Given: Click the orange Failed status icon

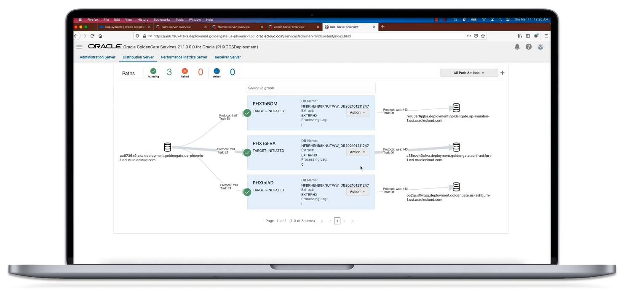Looking at the screenshot, I should 185,71.
